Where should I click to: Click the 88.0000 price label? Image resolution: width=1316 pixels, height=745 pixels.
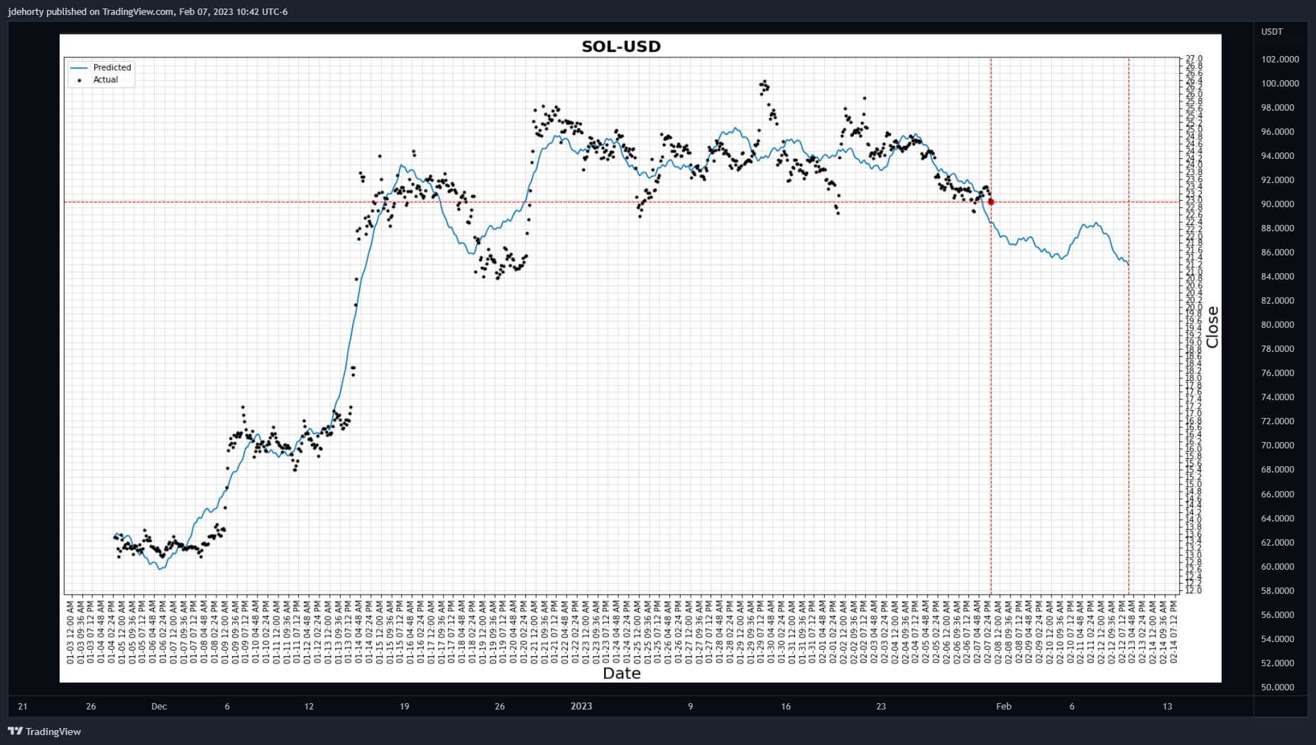(x=1278, y=228)
